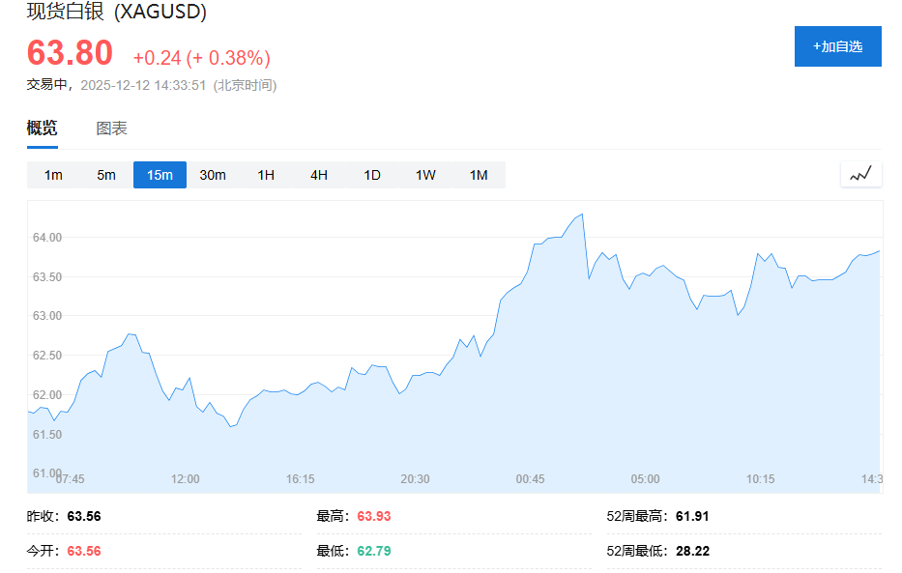Toggle the line chart style icon
902x573 pixels.
859,174
